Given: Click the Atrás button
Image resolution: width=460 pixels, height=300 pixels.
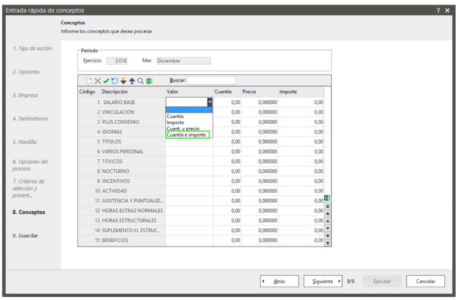Looking at the screenshot, I should 279,281.
